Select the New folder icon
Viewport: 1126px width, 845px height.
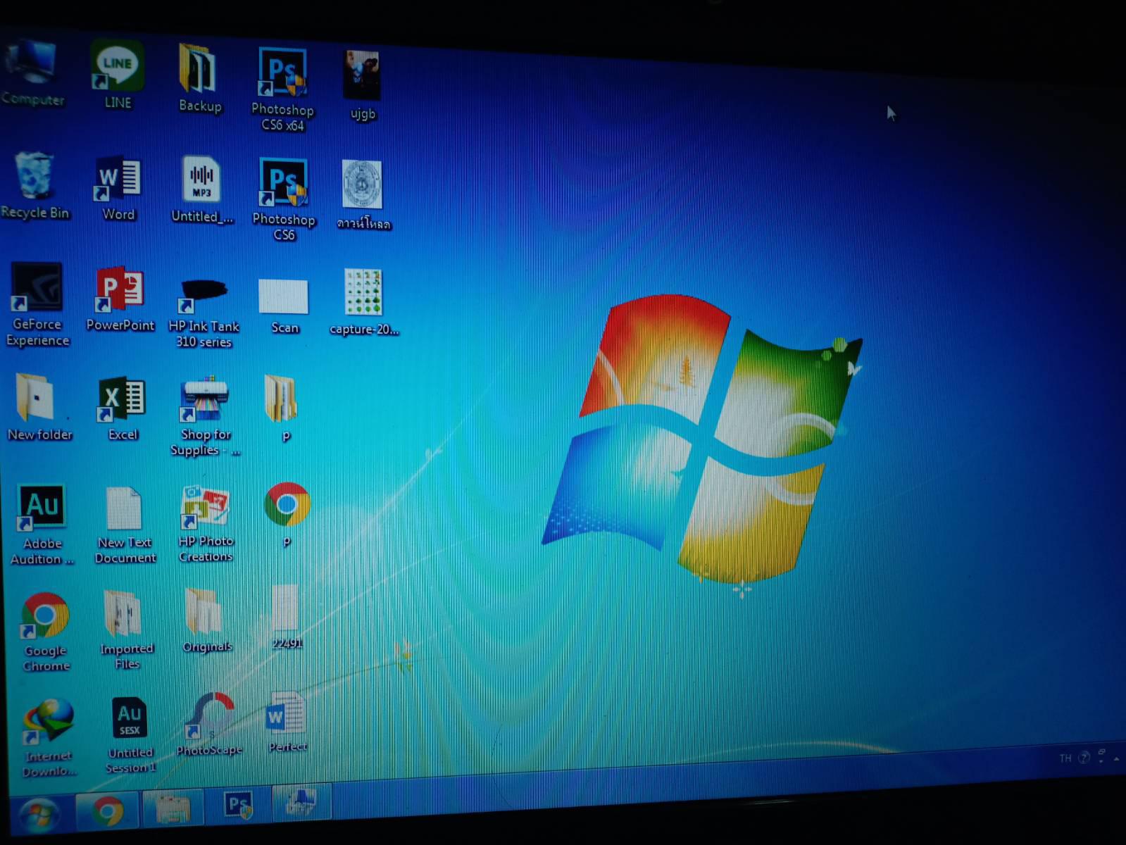click(39, 408)
